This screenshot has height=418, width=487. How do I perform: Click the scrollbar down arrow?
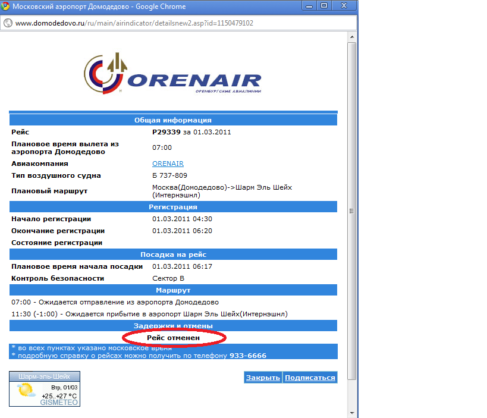click(x=352, y=413)
